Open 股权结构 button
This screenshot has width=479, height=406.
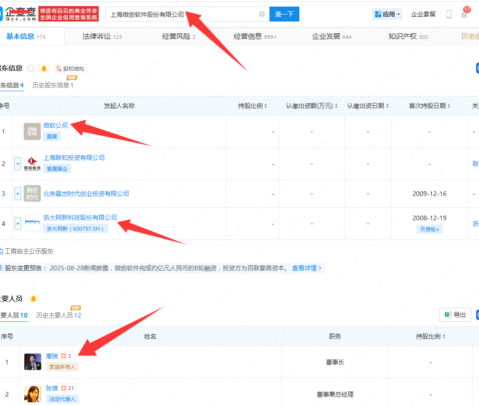point(70,69)
